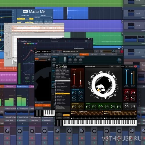Screen dimensions: 145x145
Task: Click the plus icon beside Sounds in Collective
Action: [x=47, y=55]
